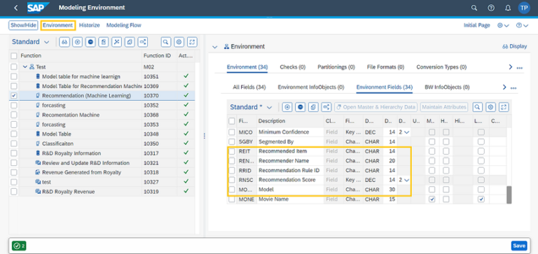Search within the Environment Fields table
This screenshot has width=538, height=254.
478,107
